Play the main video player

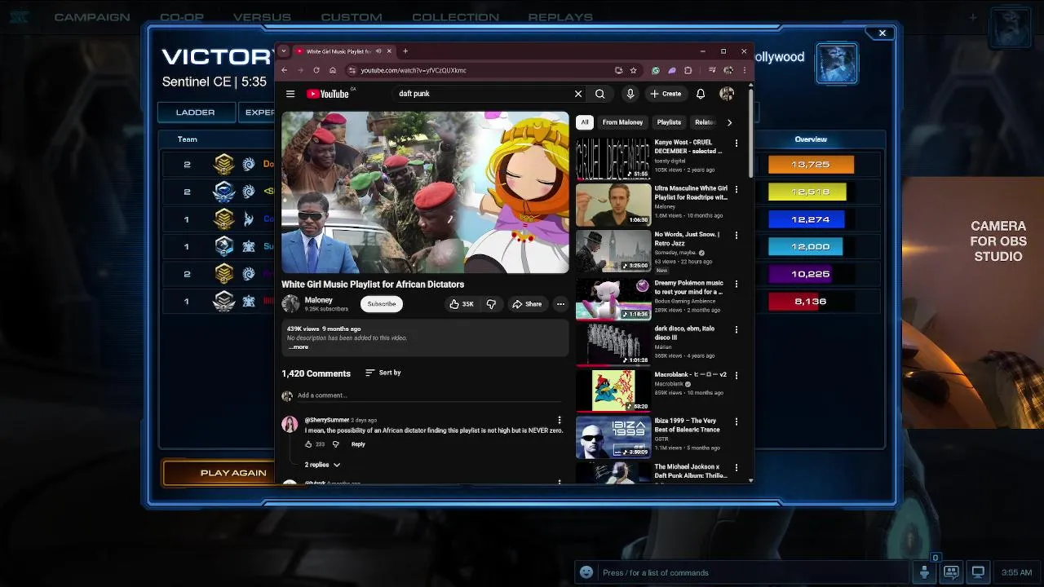coord(425,192)
